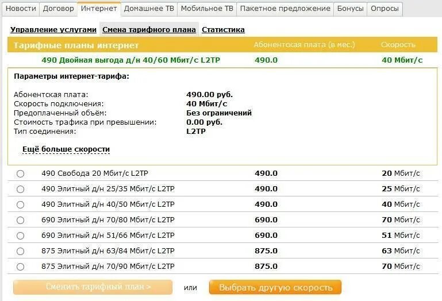Pick the 875 Элитный 70/90 radio button
This screenshot has width=442, height=301.
(x=20, y=267)
